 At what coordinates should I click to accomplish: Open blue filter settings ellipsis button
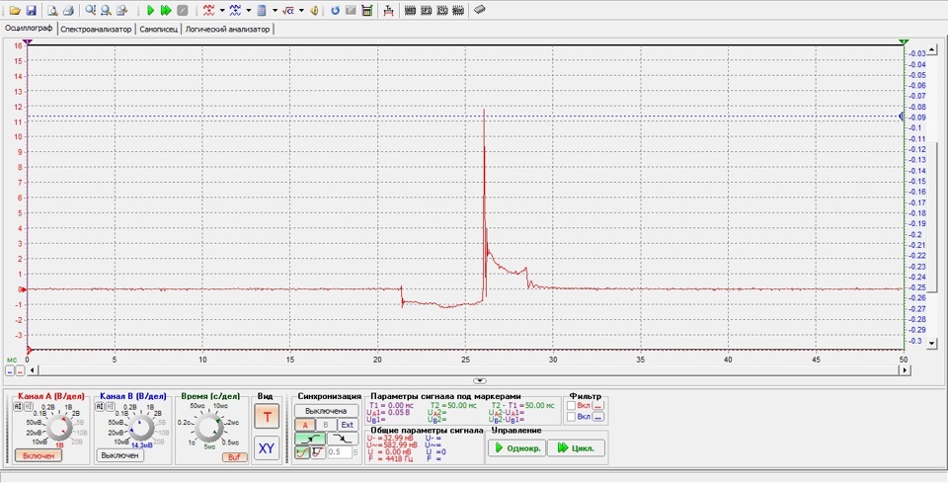coord(597,417)
